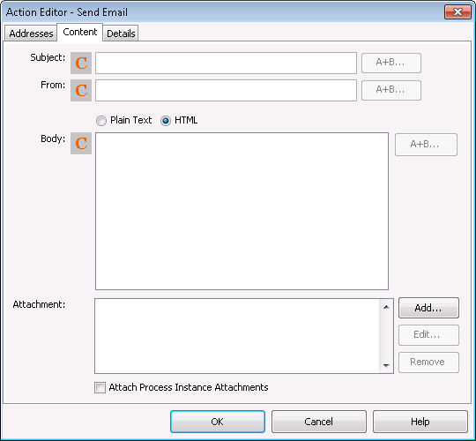Viewport: 476px width, 441px height.
Task: Click inside the Body text area
Action: 242,211
